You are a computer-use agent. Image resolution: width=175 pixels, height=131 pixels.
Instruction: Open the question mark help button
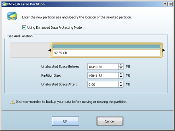(165, 4)
